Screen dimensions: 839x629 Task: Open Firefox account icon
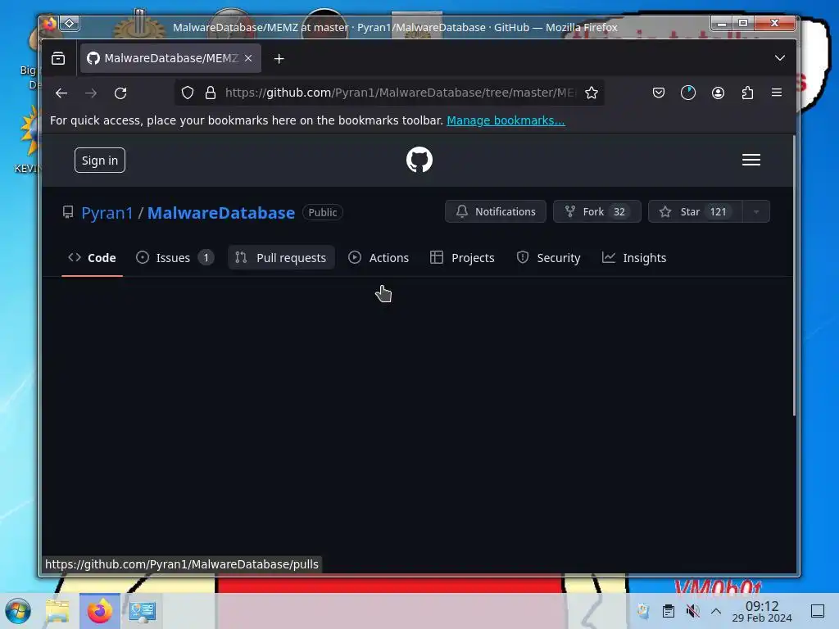pos(718,93)
